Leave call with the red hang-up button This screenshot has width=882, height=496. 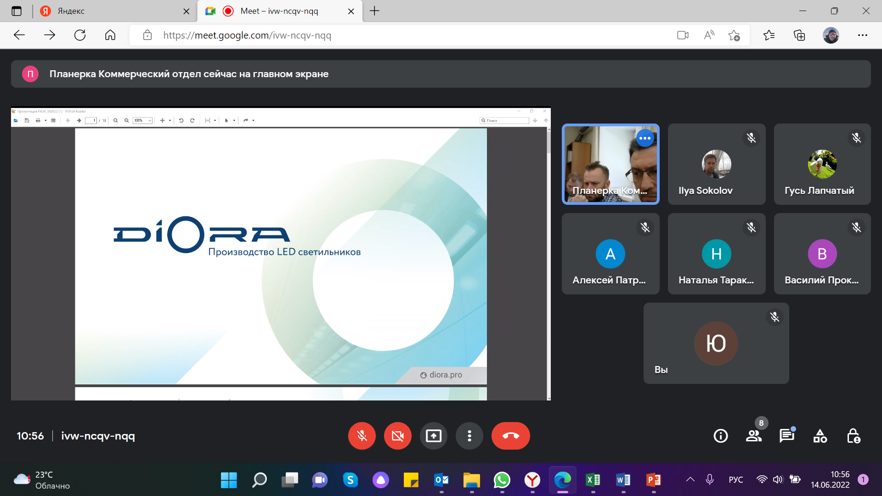[510, 435]
